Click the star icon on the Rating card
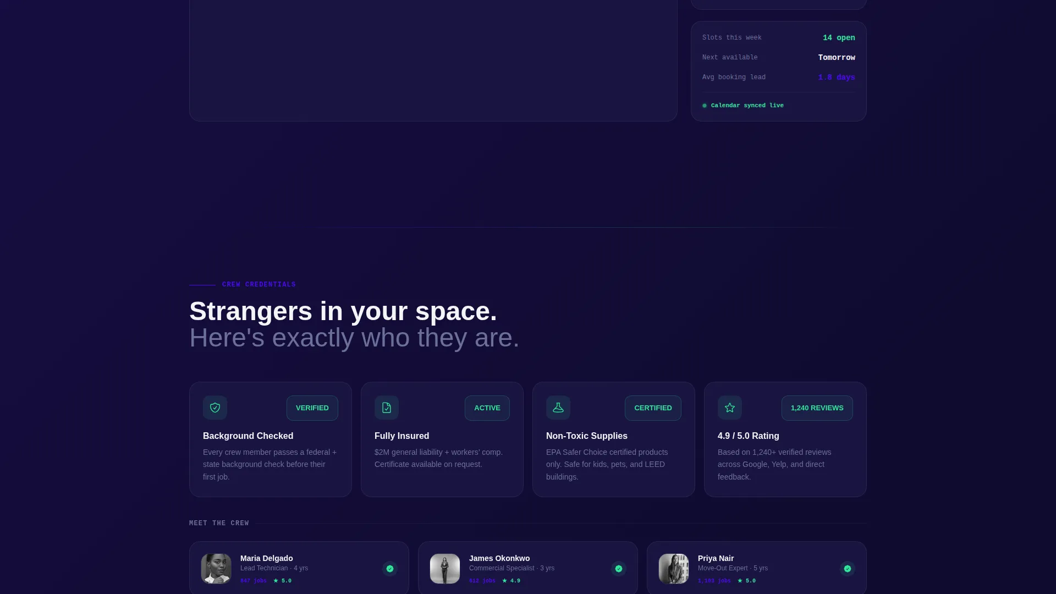1056x594 pixels. (730, 408)
